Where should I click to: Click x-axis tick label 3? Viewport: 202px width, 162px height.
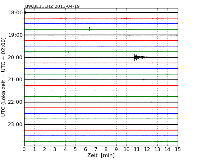point(55,150)
